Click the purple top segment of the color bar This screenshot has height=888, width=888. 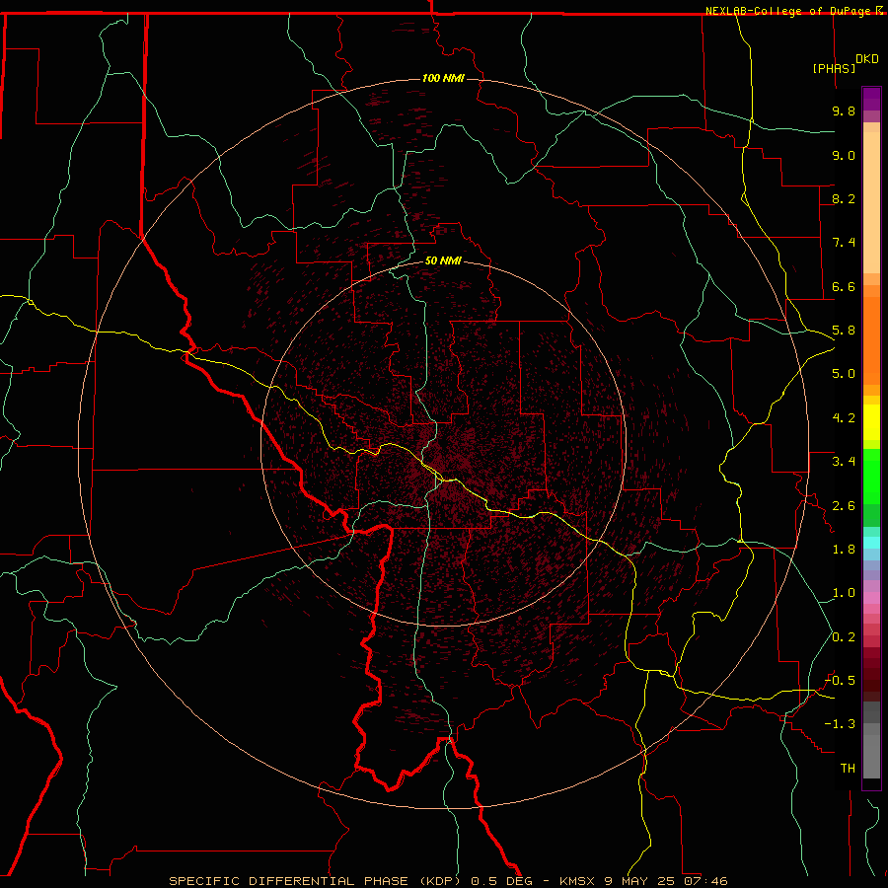pos(871,99)
